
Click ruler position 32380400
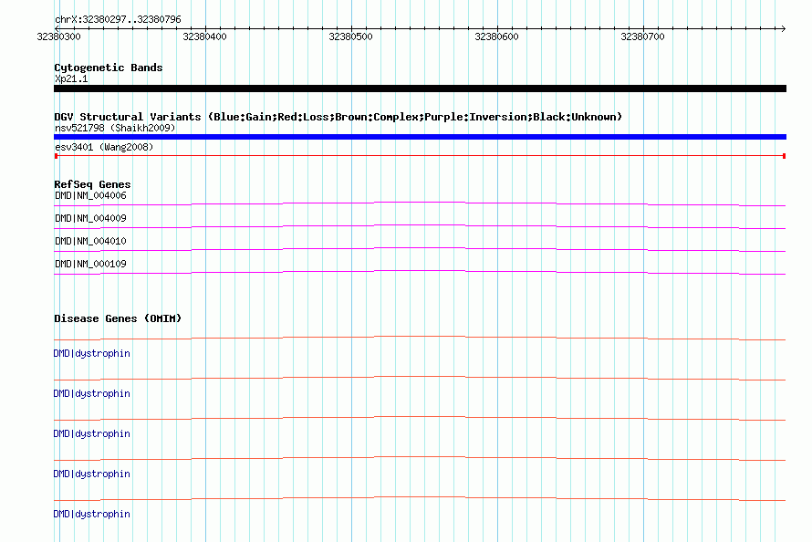pos(204,36)
